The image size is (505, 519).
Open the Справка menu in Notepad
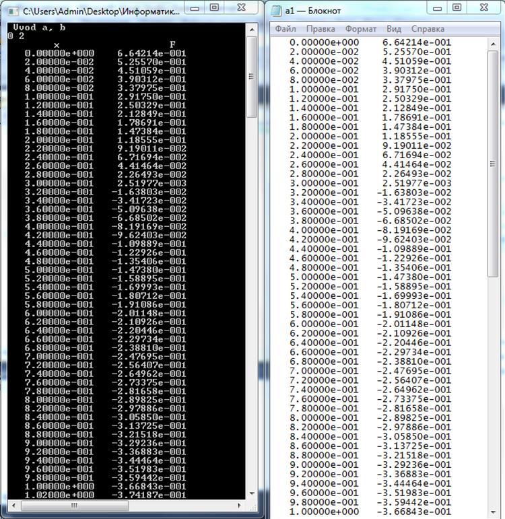pos(428,29)
